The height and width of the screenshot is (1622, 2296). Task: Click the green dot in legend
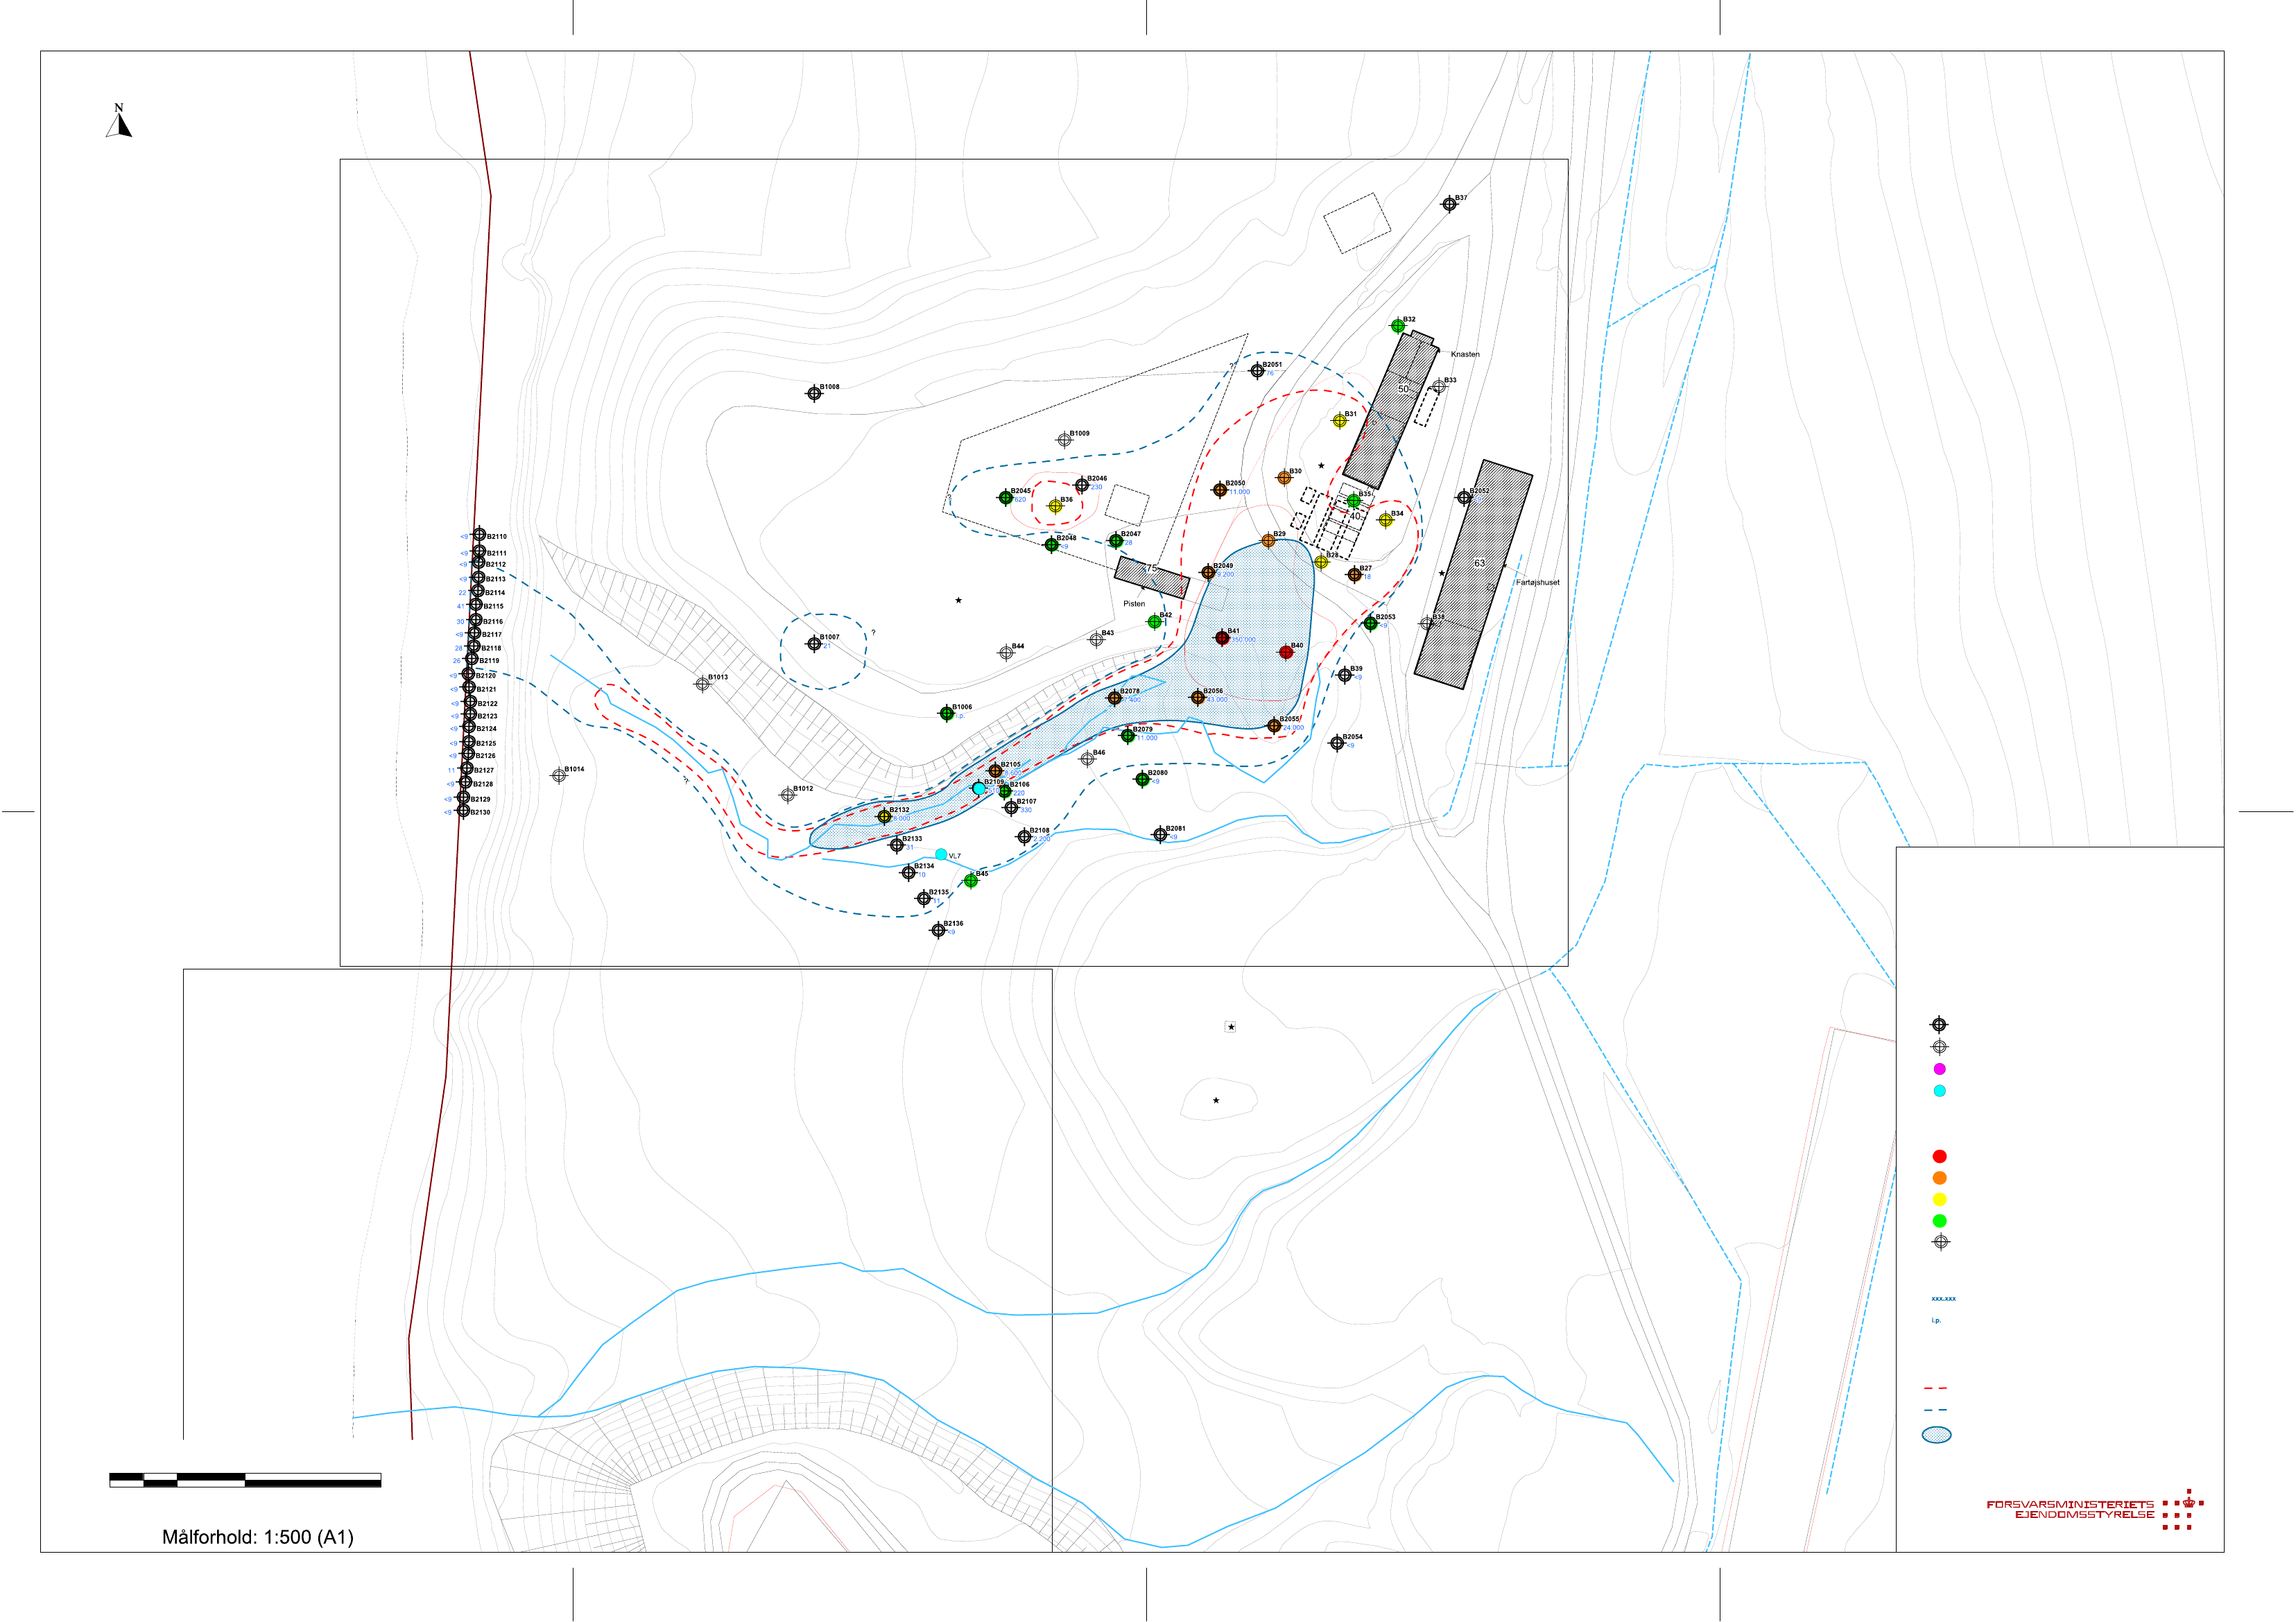point(1939,1221)
